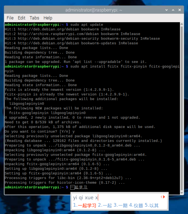Image resolution: width=188 pixels, height=214 pixels.
Task: Select candidate 5 以其
Action: point(152,205)
